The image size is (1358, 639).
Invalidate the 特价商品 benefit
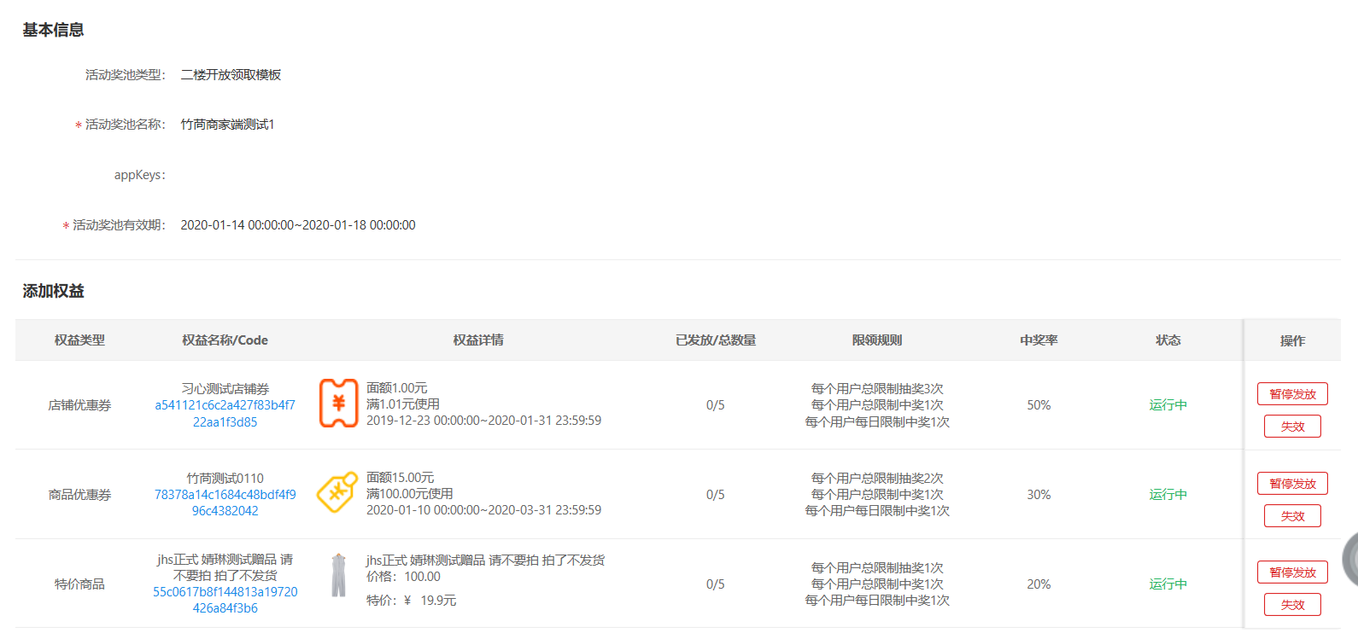pyautogui.click(x=1292, y=605)
